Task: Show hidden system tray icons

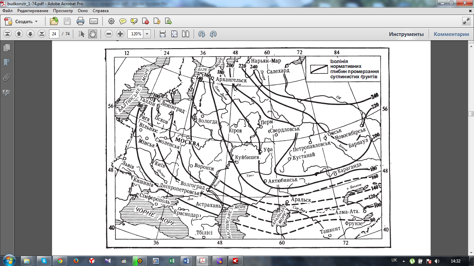Action: 403,261
